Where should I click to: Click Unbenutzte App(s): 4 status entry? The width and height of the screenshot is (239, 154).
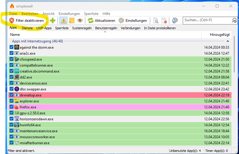pos(185,151)
